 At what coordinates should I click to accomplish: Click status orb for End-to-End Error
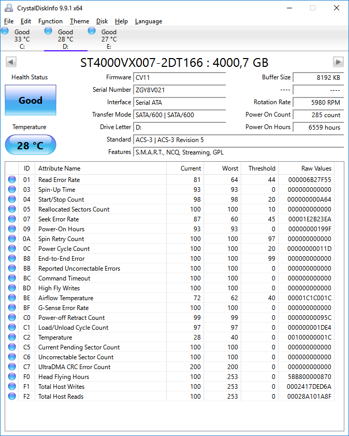click(12, 258)
